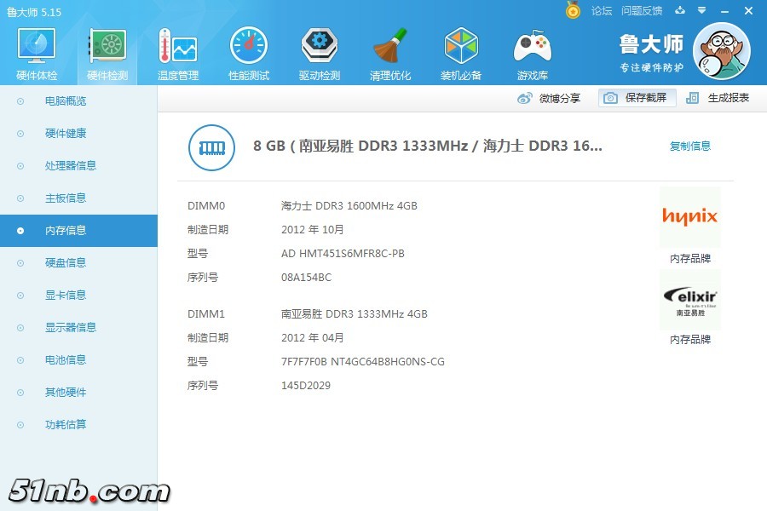Go to 硬盘信息 in sidebar
767x511 pixels.
[66, 263]
